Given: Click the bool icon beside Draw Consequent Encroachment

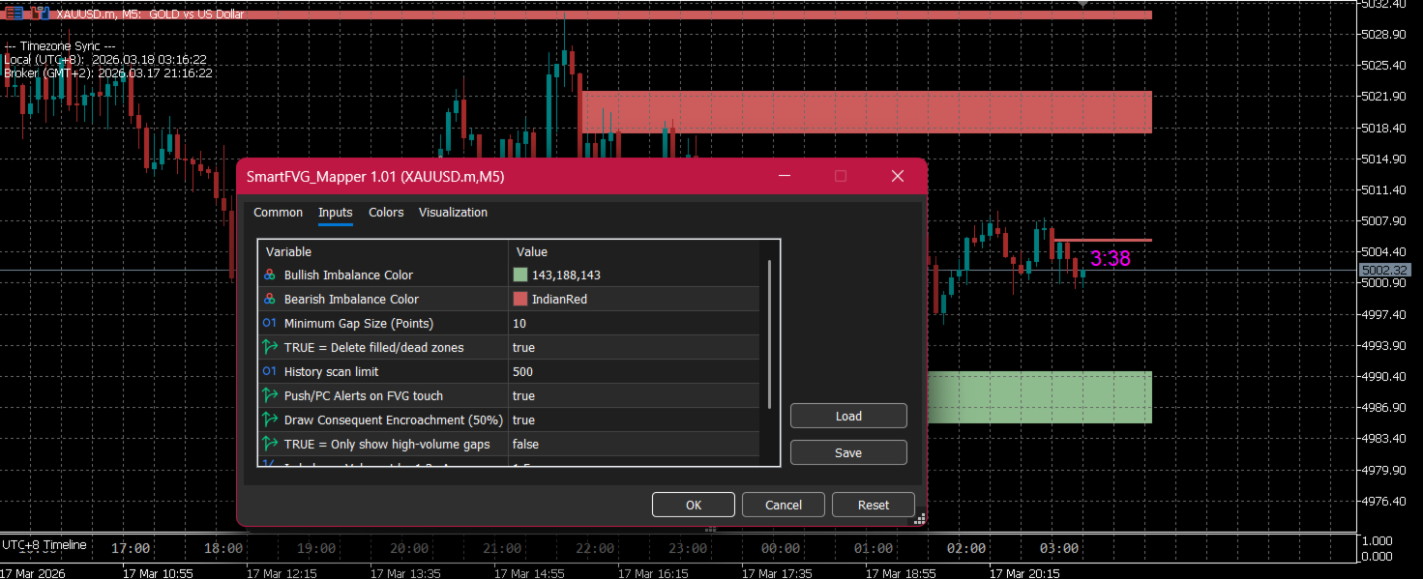Looking at the screenshot, I should [270, 420].
